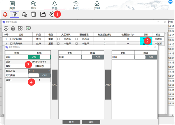This screenshot has height=125, width=175.
Task: Click the second AND logic button
Action: pyautogui.click(x=108, y=85)
